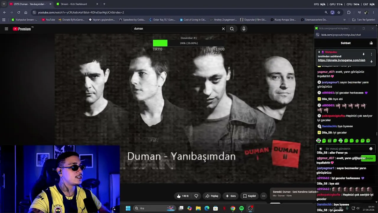Open the emoji picker in chat box
Viewport: 378px width, 213px height.
[371, 149]
